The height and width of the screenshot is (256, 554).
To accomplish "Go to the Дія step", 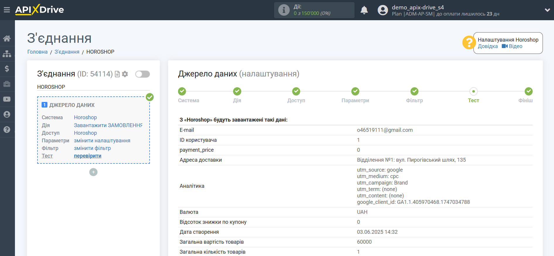I will pyautogui.click(x=237, y=91).
